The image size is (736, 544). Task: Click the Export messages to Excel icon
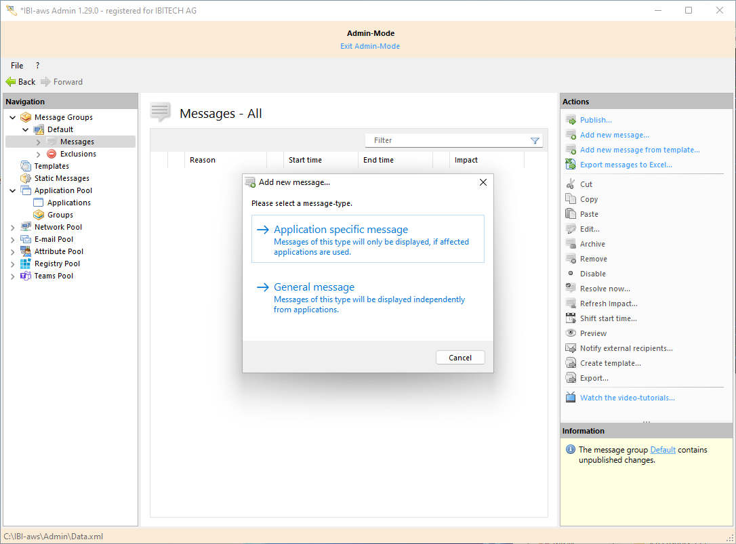(571, 165)
